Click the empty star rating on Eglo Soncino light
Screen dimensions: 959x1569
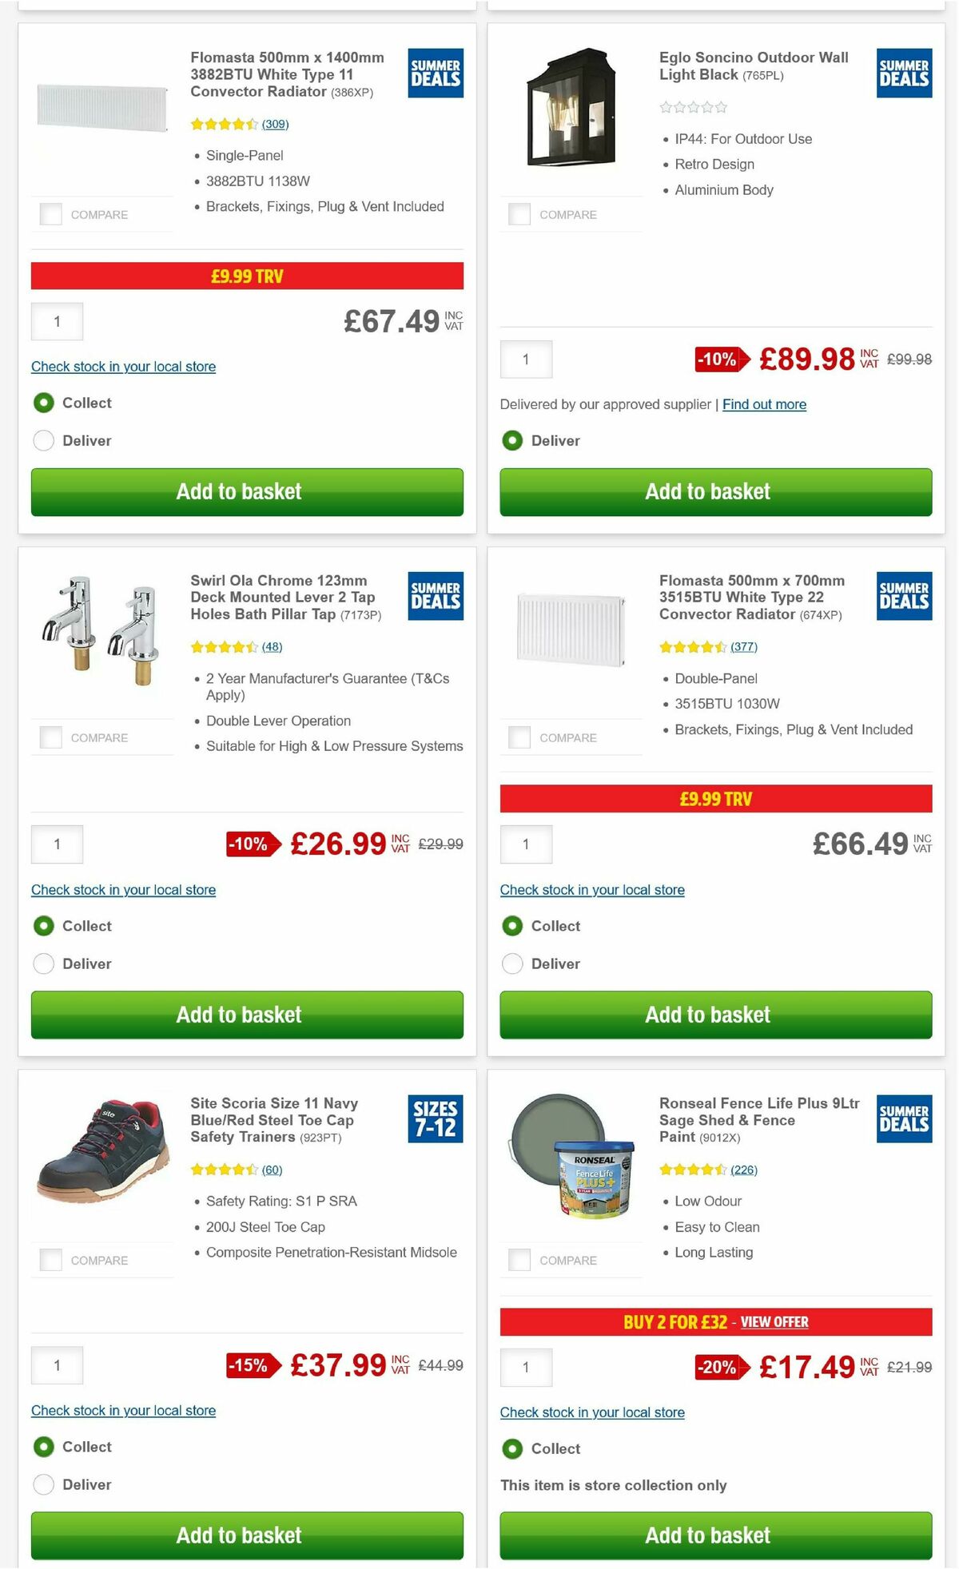(694, 106)
